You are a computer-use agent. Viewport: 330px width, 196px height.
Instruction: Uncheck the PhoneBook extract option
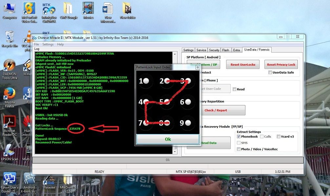238,137
